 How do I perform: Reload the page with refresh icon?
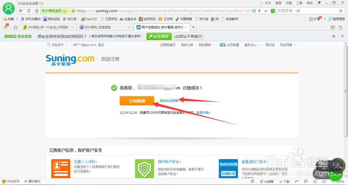pos(29,11)
